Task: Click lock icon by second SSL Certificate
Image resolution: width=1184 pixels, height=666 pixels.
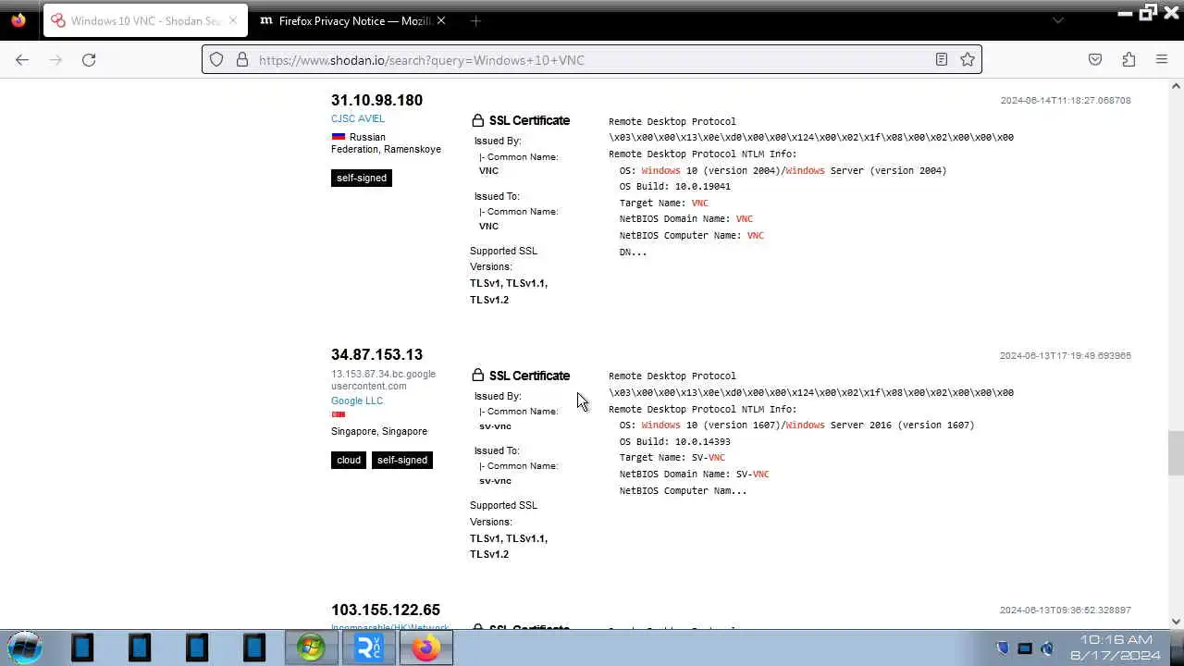Action: [477, 375]
